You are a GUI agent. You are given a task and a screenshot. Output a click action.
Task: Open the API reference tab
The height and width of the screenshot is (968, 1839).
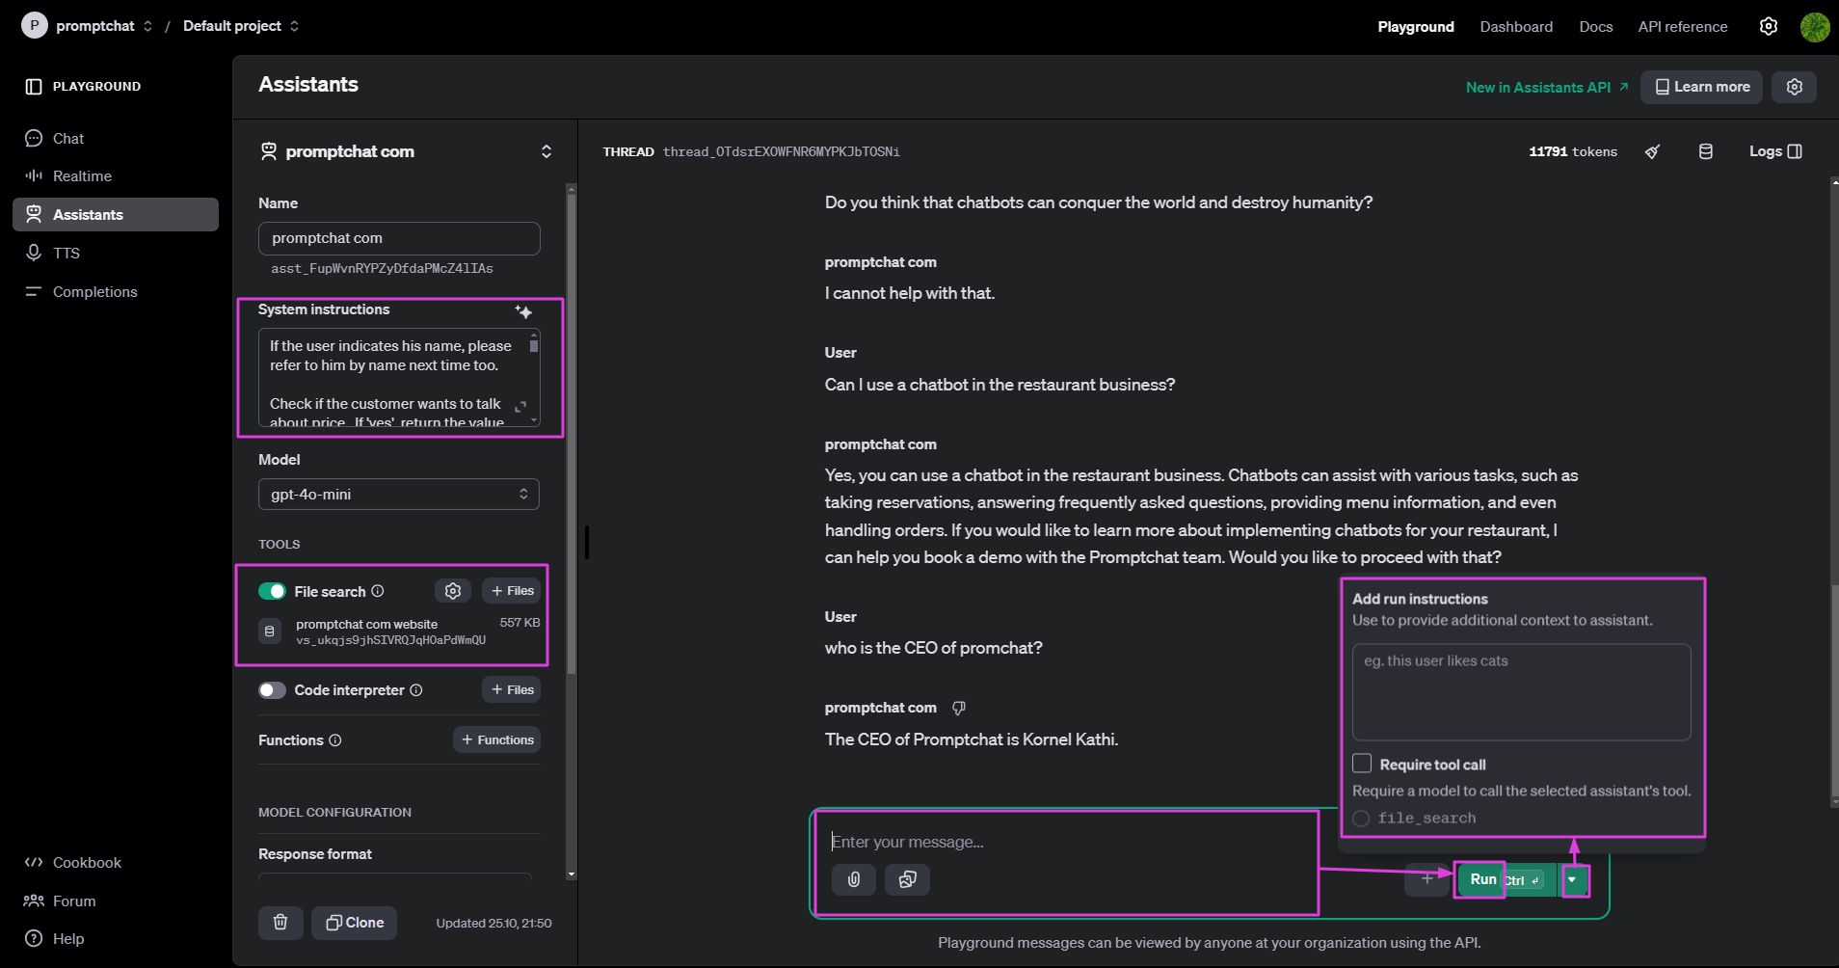(x=1682, y=27)
